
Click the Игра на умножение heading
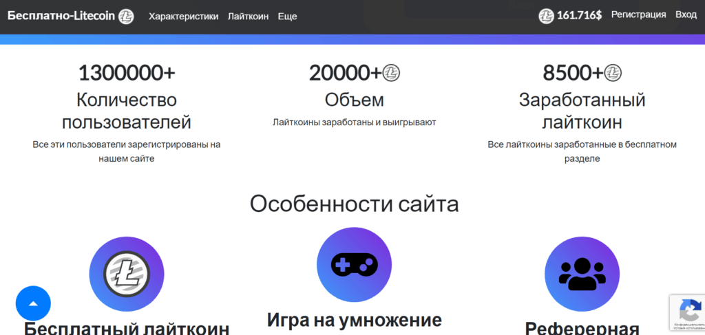point(355,320)
